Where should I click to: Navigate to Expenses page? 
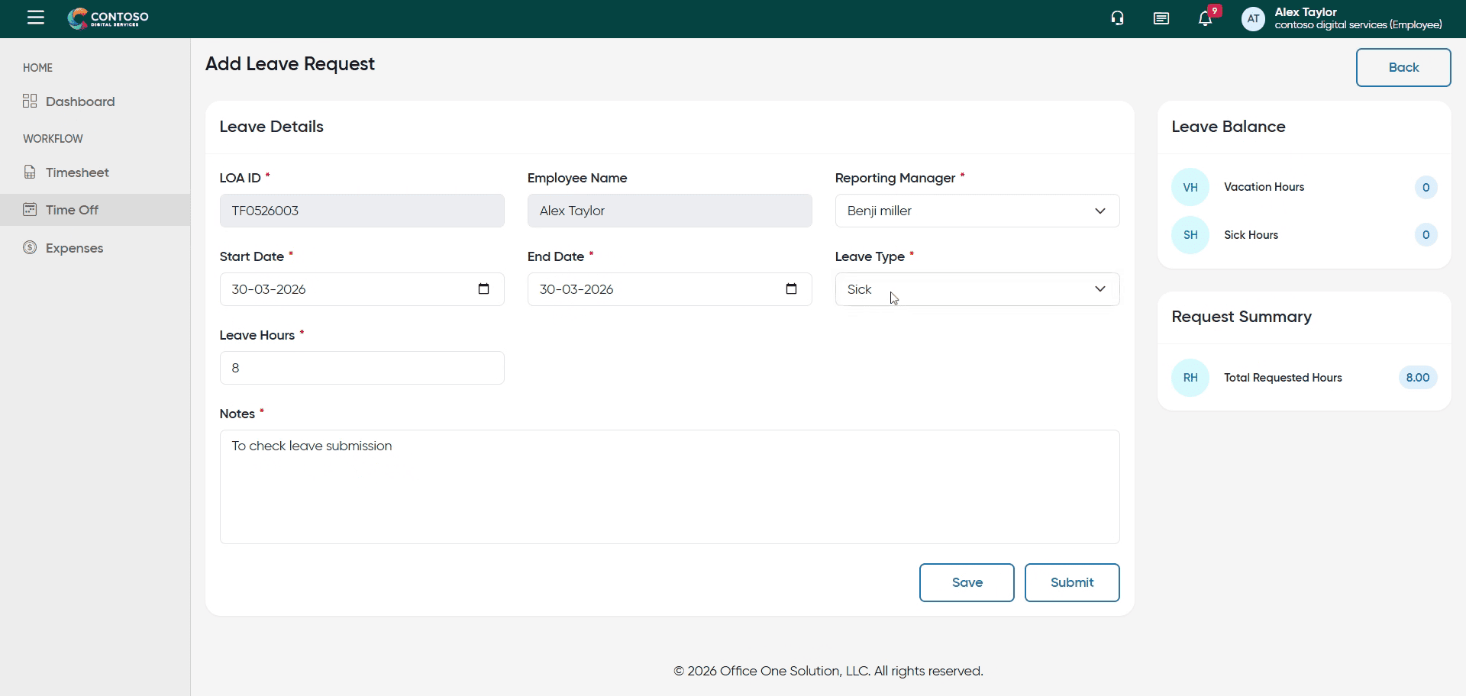[x=74, y=248]
